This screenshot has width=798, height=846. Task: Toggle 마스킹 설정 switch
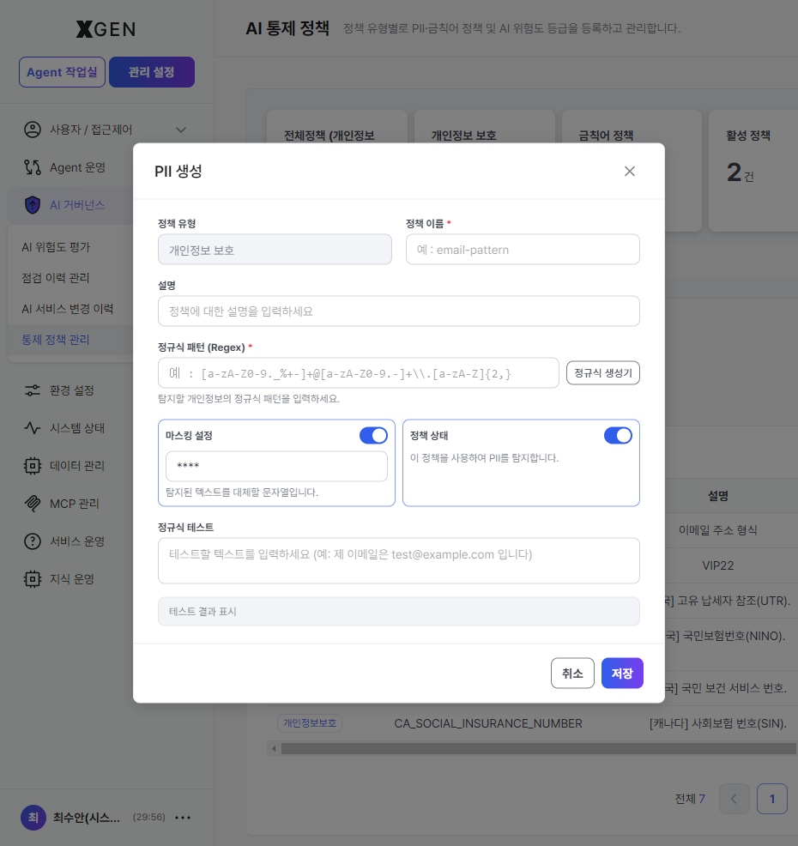click(x=373, y=435)
